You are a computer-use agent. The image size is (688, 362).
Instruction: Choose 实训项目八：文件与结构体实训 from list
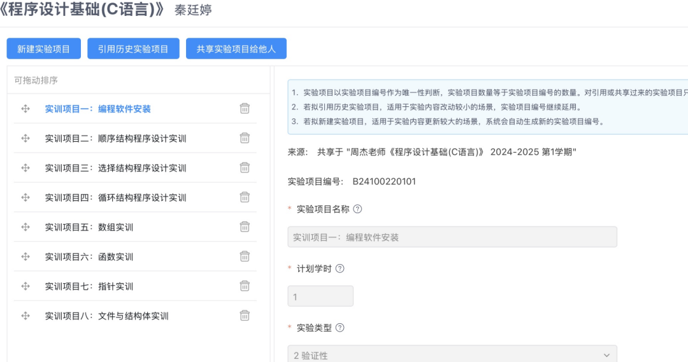106,316
